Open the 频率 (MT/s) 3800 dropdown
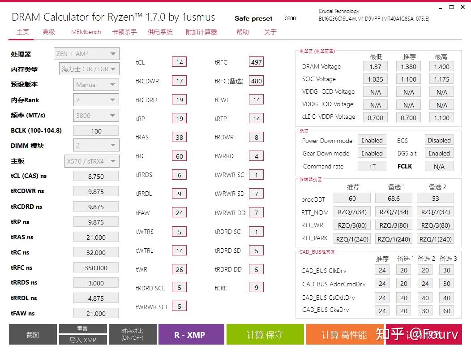This screenshot has width=471, height=354. click(x=96, y=116)
